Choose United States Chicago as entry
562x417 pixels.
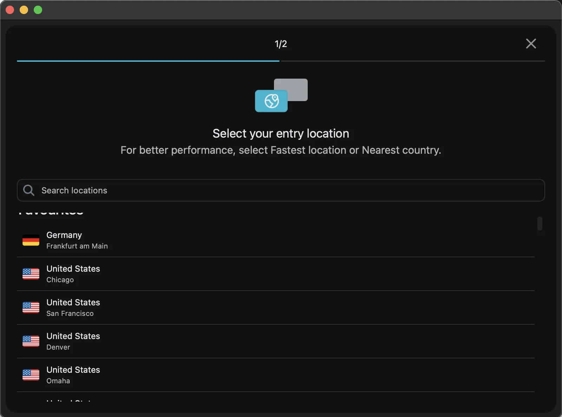coord(73,274)
